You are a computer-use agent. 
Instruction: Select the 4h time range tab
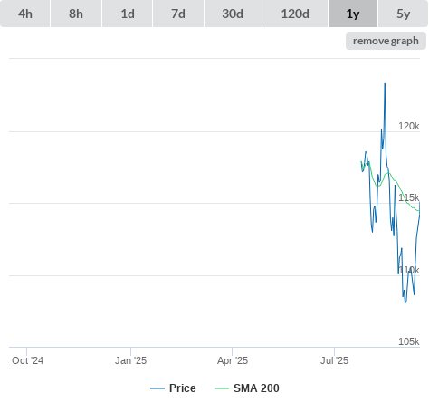coord(25,14)
